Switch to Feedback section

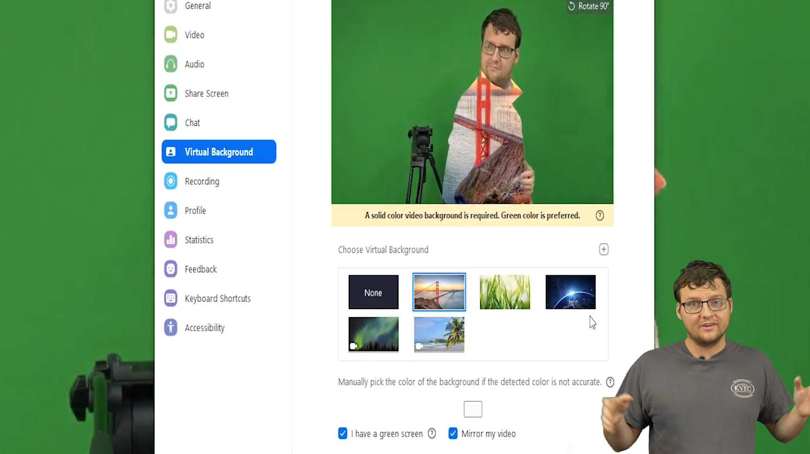click(x=200, y=269)
